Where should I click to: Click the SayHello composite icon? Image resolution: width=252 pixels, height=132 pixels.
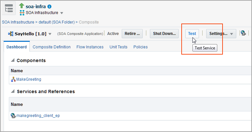click(x=10, y=34)
